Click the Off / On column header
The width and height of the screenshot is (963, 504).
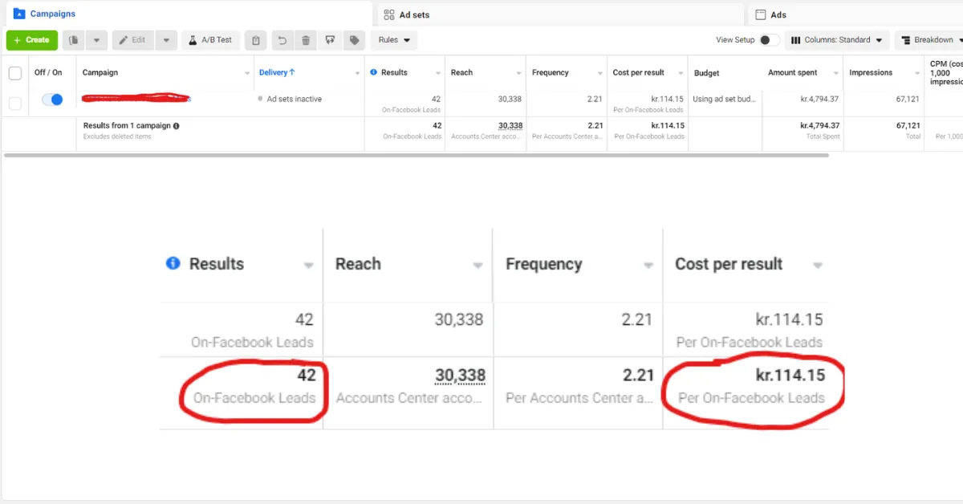pyautogui.click(x=48, y=72)
